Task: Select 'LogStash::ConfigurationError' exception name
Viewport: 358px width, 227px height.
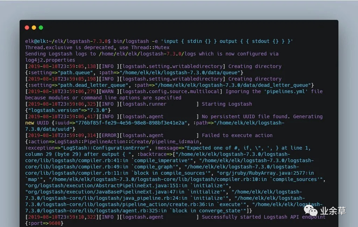Action: (105, 148)
